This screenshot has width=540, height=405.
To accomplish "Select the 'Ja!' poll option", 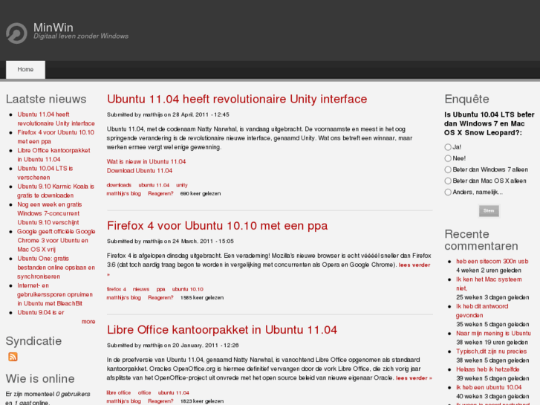I will pos(448,147).
